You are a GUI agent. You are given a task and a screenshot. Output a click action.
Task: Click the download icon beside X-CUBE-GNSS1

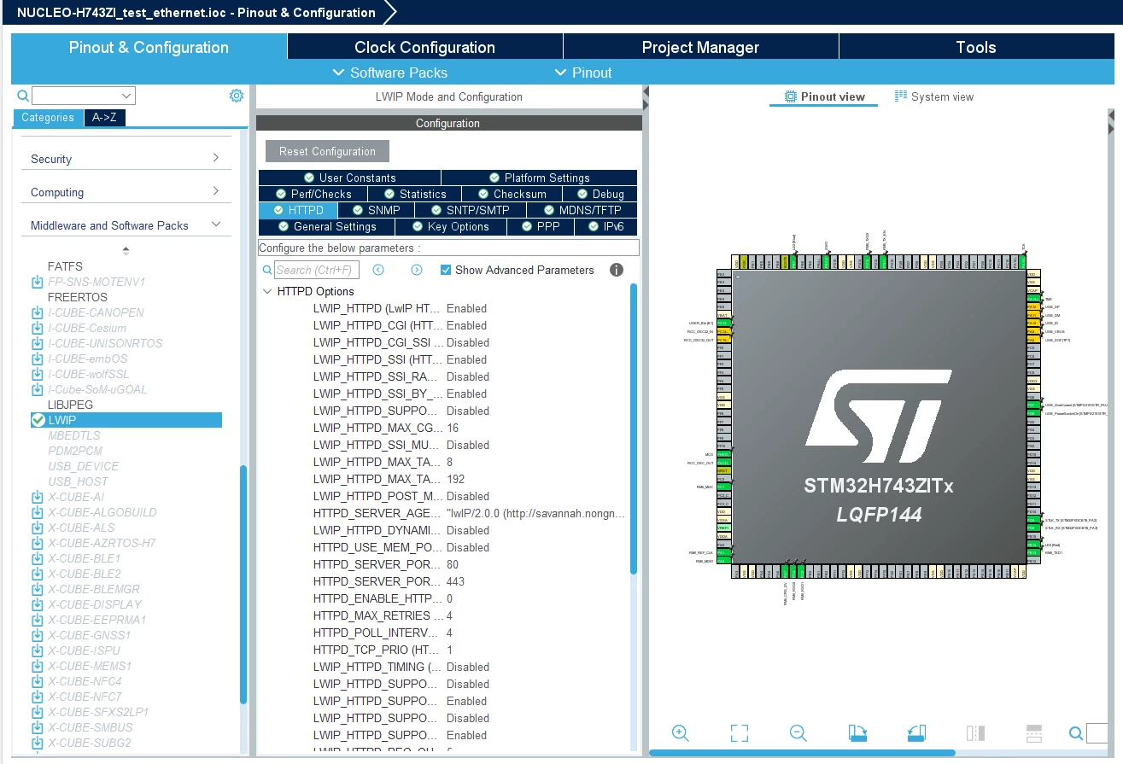pyautogui.click(x=38, y=635)
